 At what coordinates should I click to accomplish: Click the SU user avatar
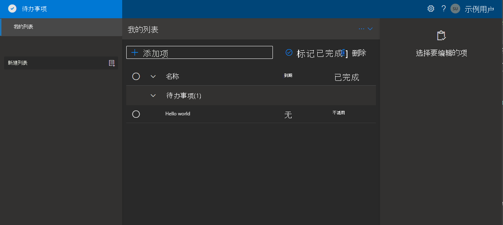(455, 9)
